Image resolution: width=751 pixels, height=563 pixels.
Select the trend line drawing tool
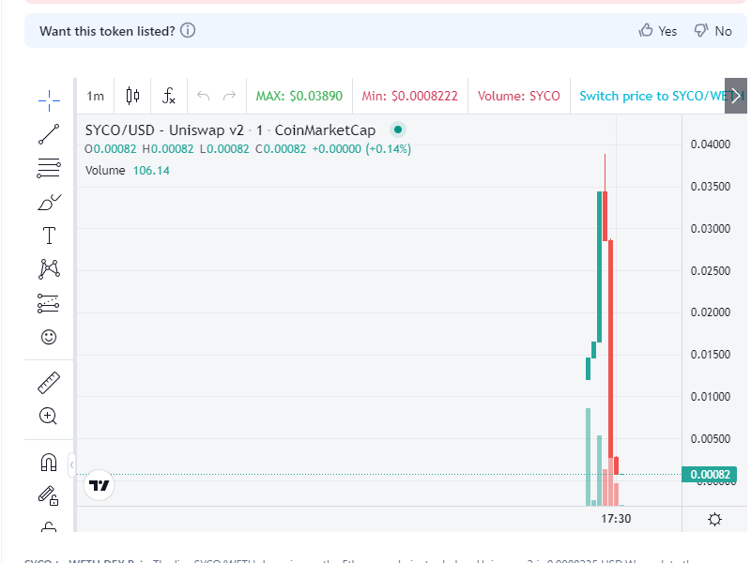tap(48, 134)
